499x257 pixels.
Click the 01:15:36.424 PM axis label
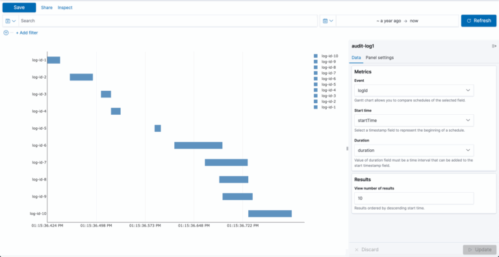(47, 225)
